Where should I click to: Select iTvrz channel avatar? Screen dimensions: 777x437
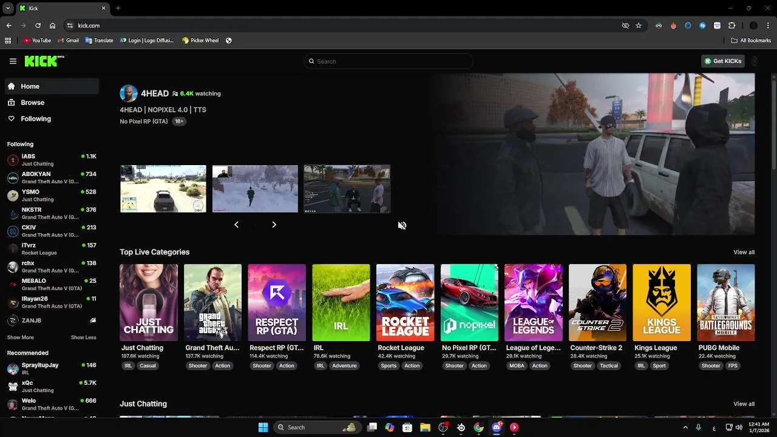pyautogui.click(x=13, y=249)
